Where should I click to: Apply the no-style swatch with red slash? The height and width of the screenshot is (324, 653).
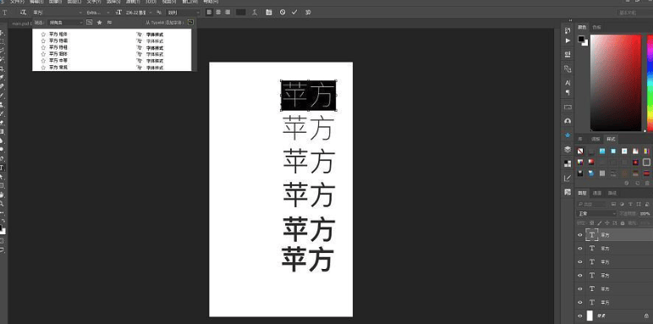580,151
